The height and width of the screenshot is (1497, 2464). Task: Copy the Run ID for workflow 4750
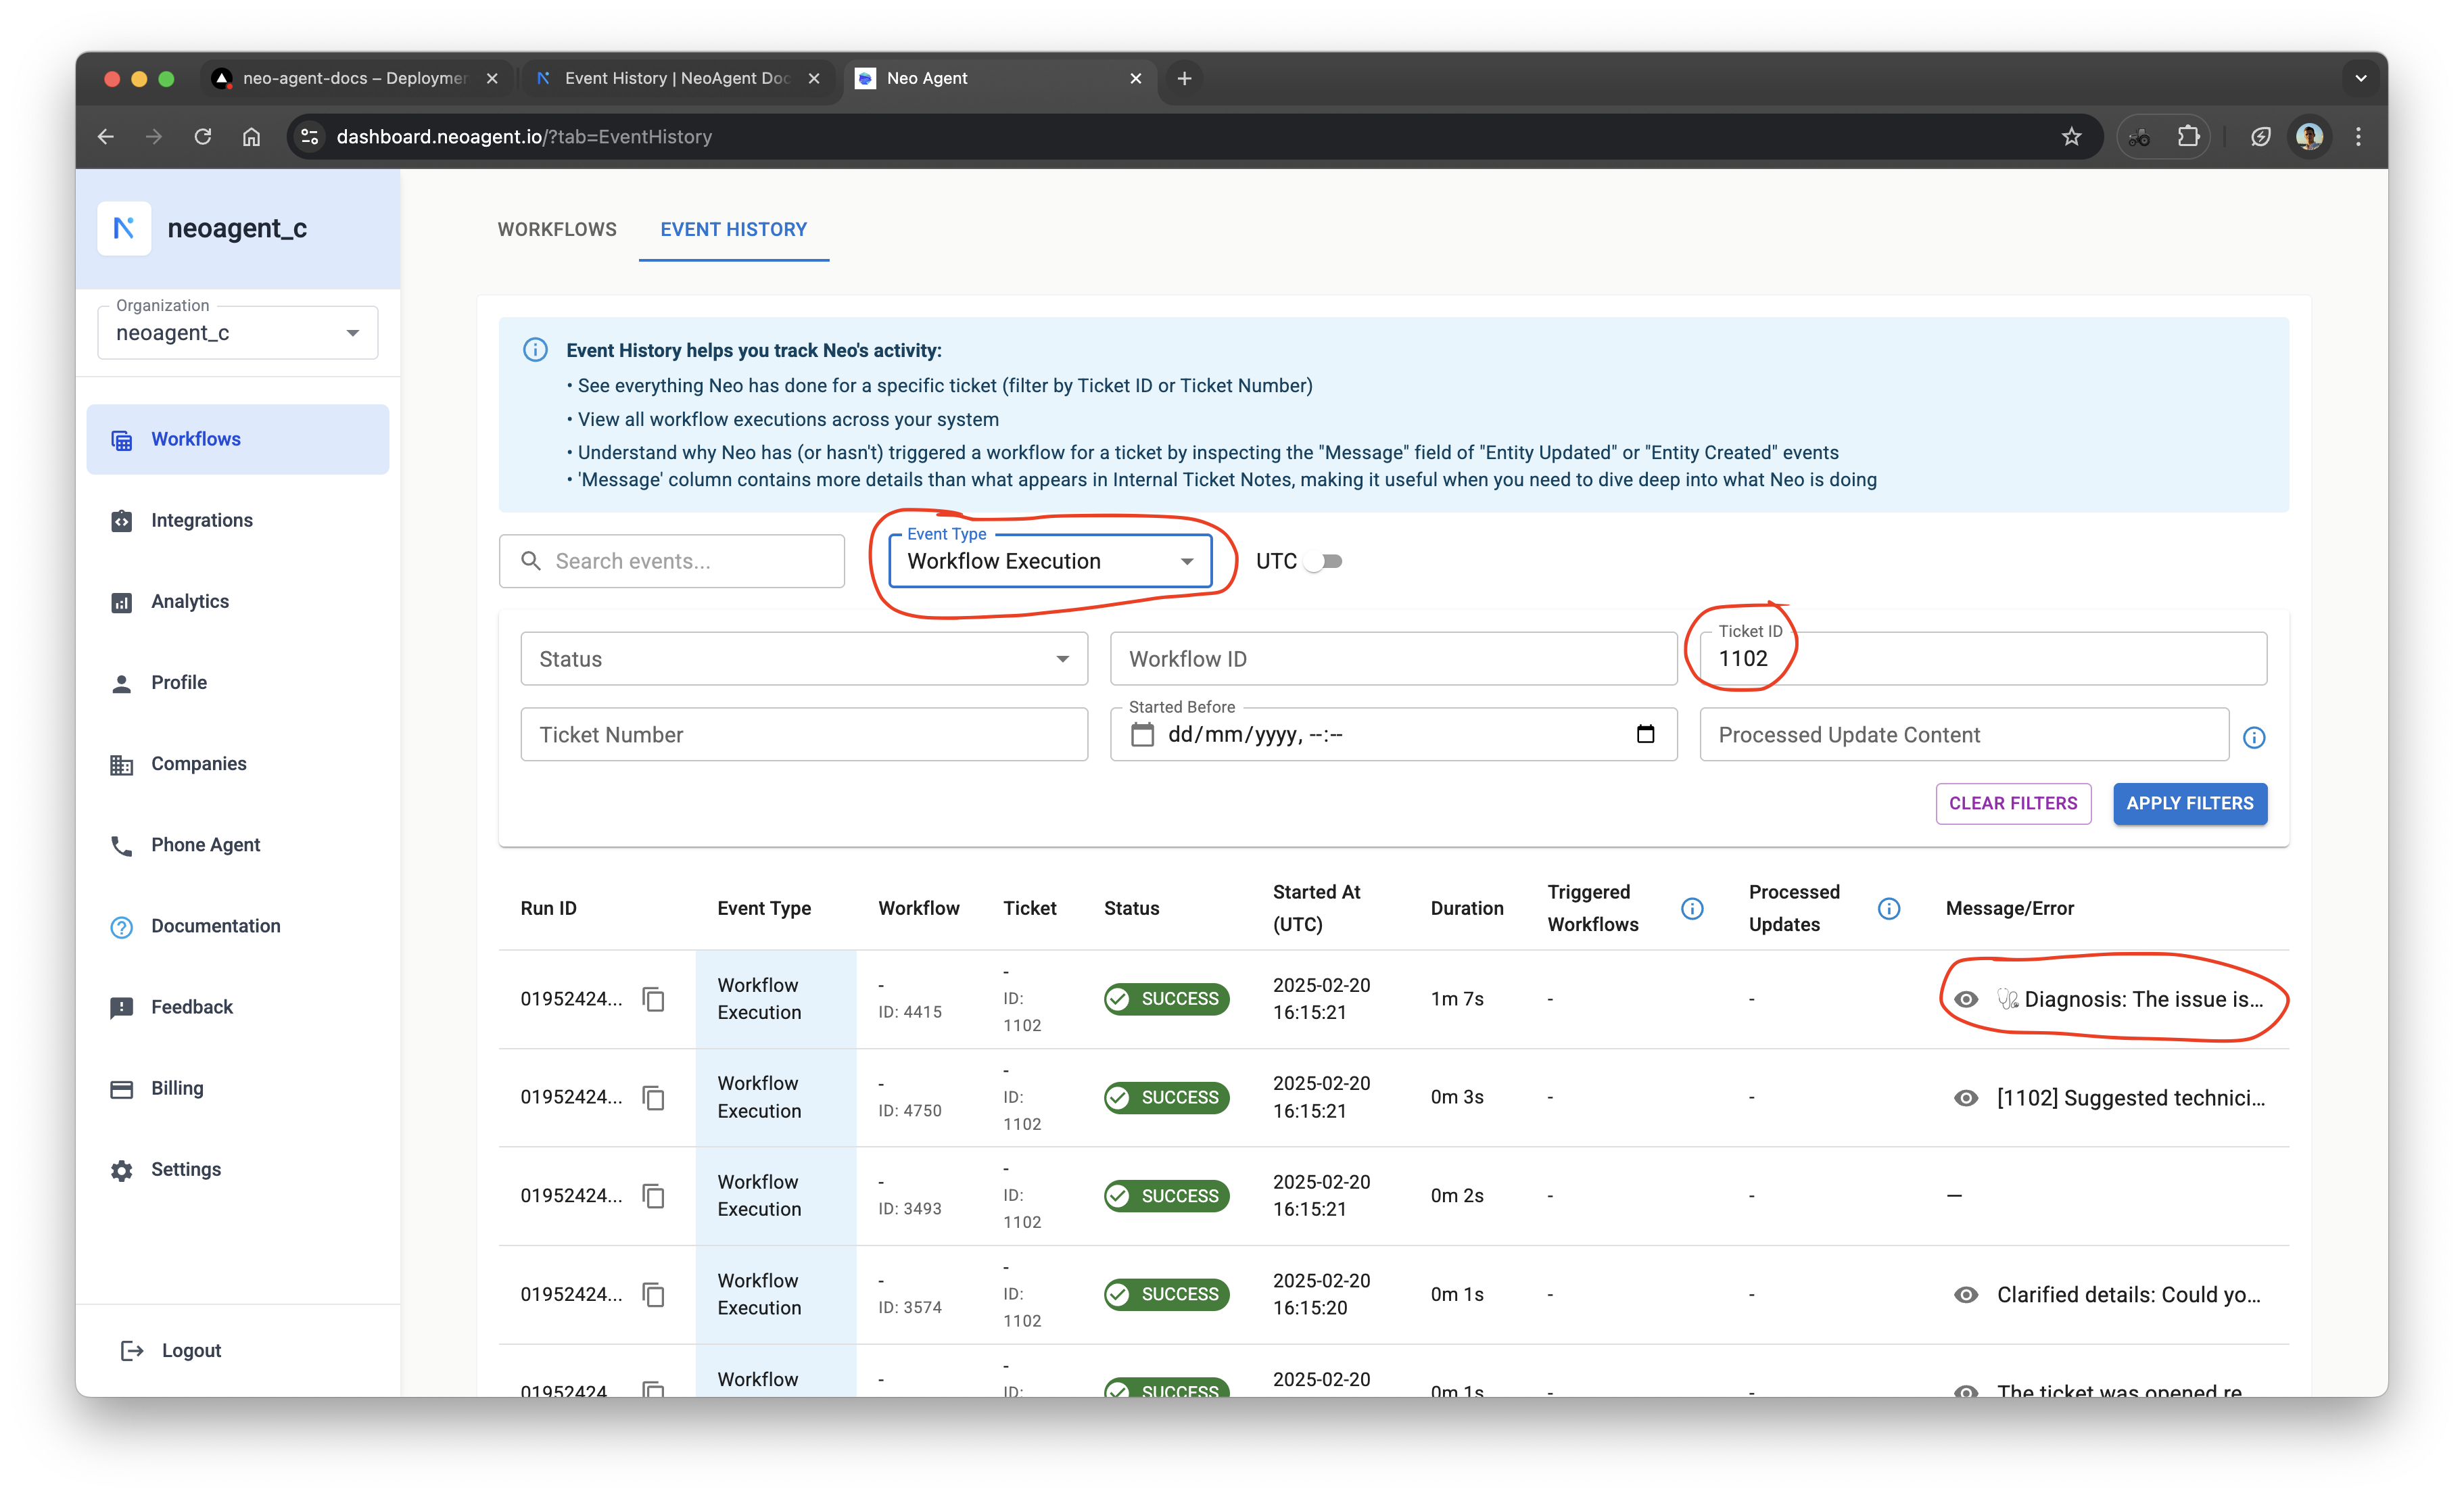[653, 1098]
